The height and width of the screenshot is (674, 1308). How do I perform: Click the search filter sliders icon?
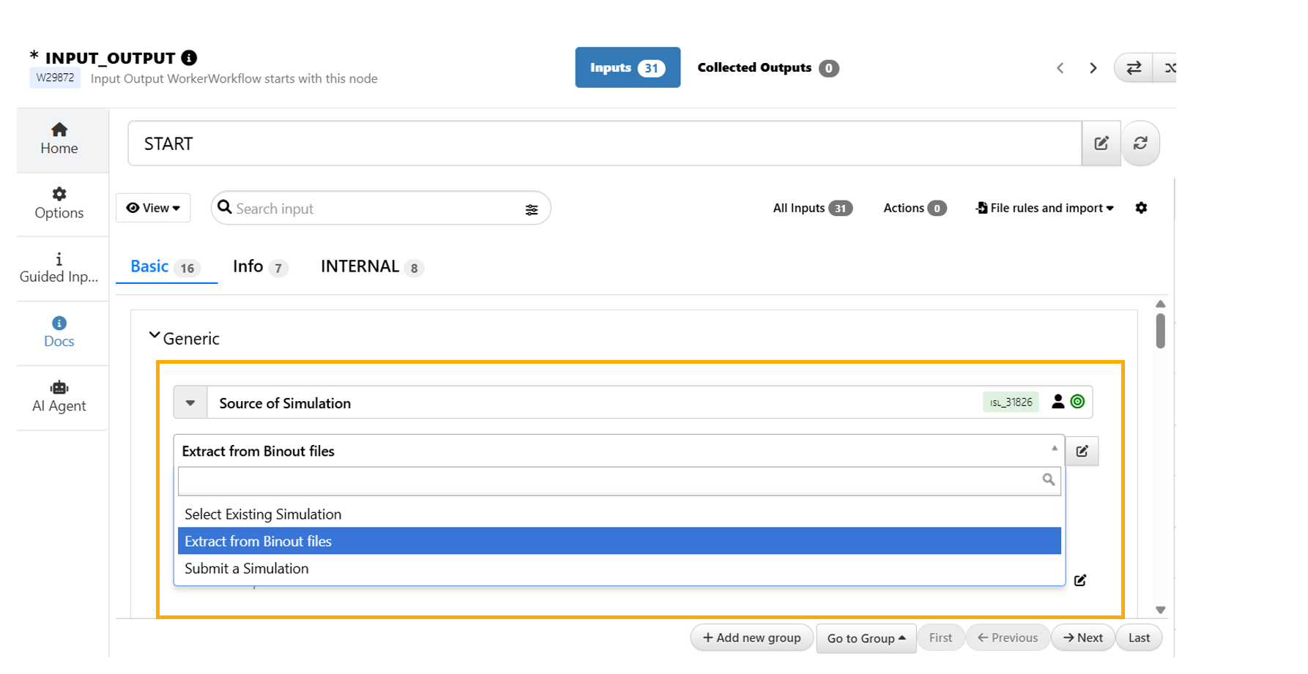532,210
